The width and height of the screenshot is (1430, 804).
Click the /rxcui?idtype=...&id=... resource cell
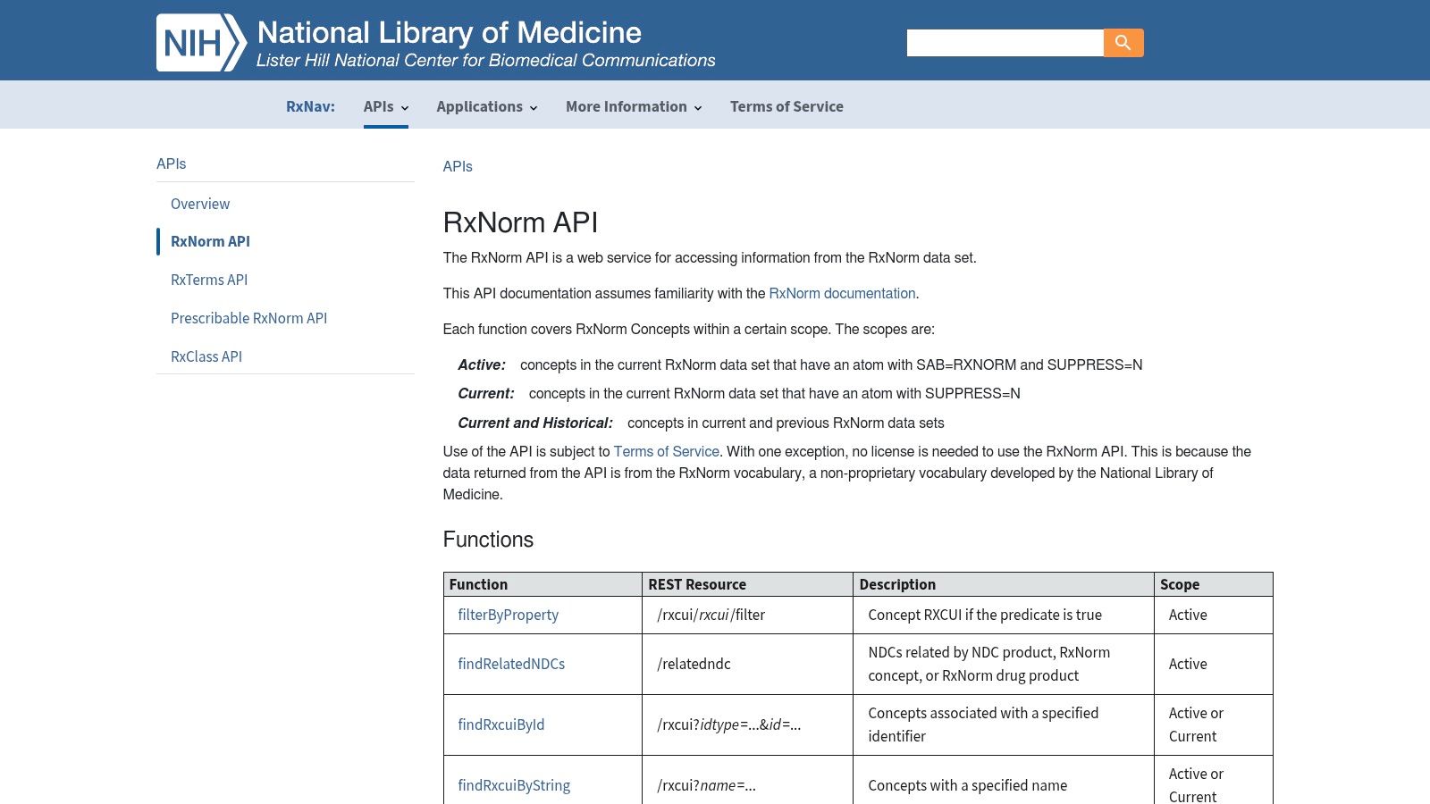click(x=747, y=724)
